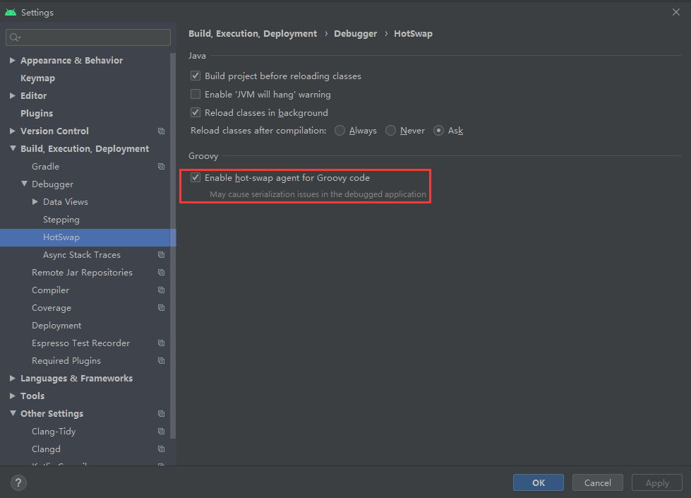Open Keymap settings page

tap(37, 78)
